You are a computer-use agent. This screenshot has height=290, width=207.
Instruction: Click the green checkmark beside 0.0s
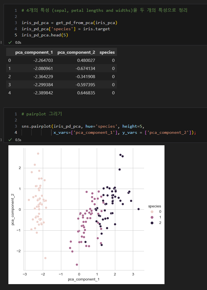pos(10,42)
